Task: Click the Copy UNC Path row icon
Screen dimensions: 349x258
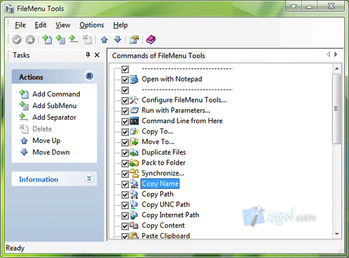Action: pos(134,205)
